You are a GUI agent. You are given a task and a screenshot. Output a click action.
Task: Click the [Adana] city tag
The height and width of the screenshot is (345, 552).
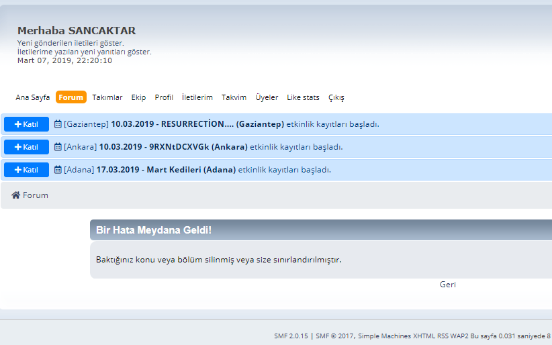(79, 170)
